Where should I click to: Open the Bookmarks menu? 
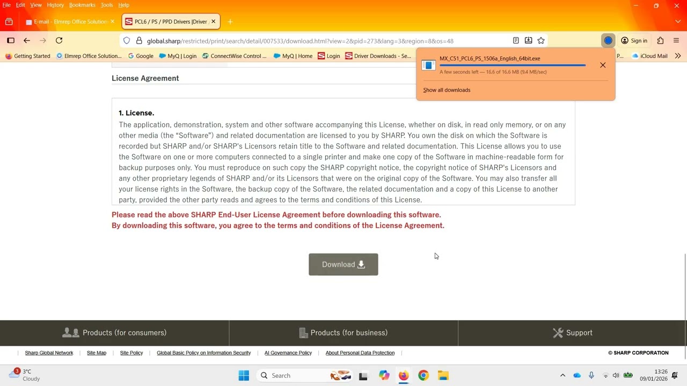(x=82, y=5)
